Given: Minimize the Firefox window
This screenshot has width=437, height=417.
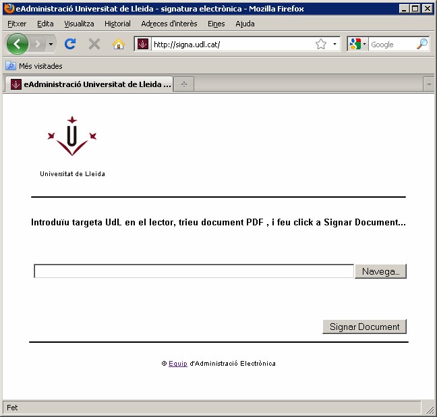Looking at the screenshot, I should pyautogui.click(x=404, y=9).
